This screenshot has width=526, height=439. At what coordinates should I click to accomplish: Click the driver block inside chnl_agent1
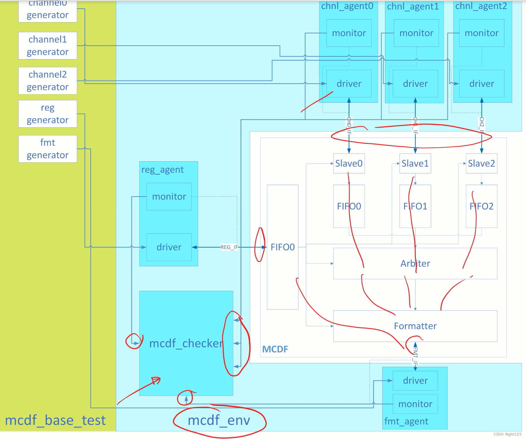click(x=415, y=84)
